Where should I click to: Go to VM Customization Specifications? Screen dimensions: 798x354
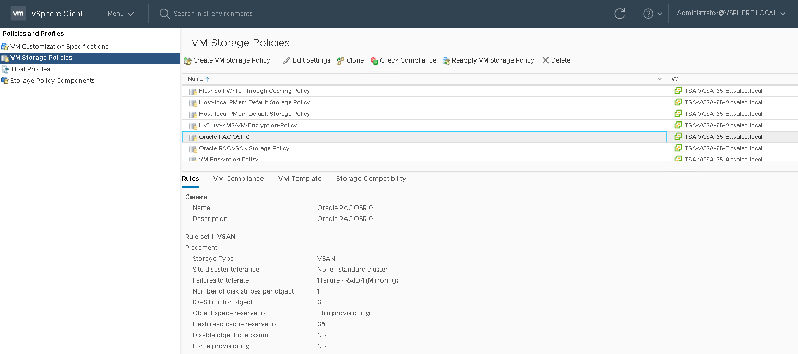59,47
